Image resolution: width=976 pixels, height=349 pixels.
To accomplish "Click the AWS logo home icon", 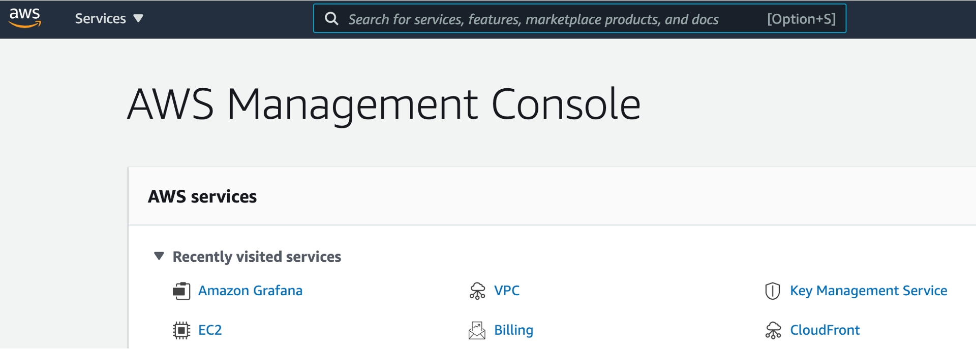I will (25, 18).
